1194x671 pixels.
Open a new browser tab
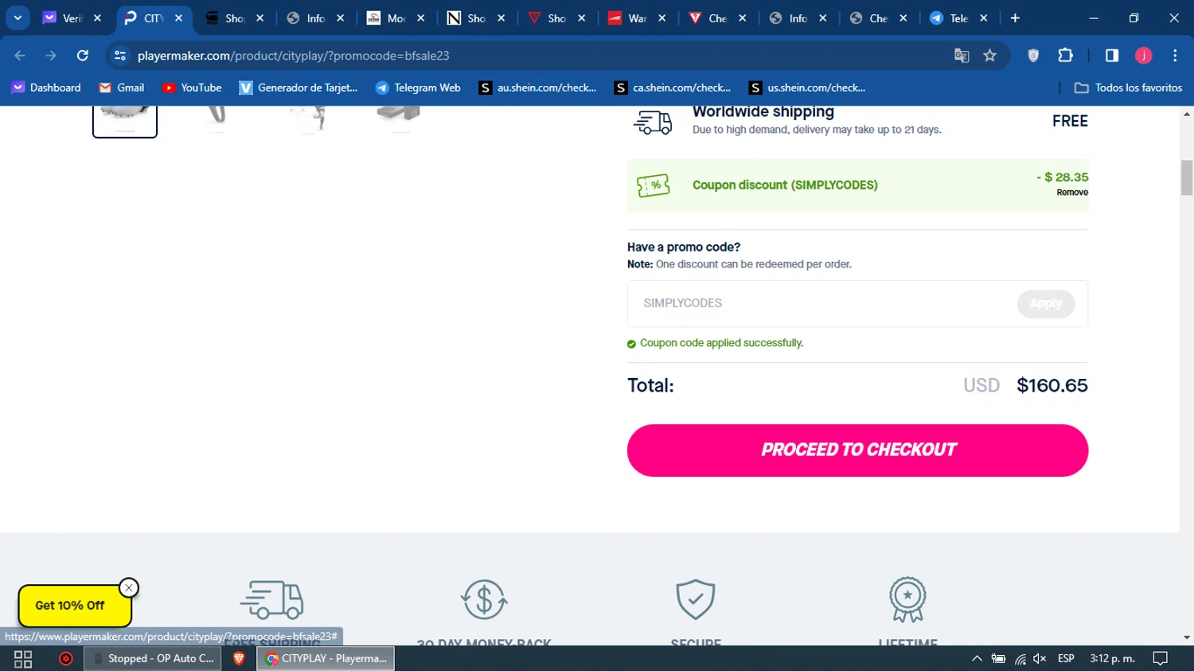(x=1015, y=18)
